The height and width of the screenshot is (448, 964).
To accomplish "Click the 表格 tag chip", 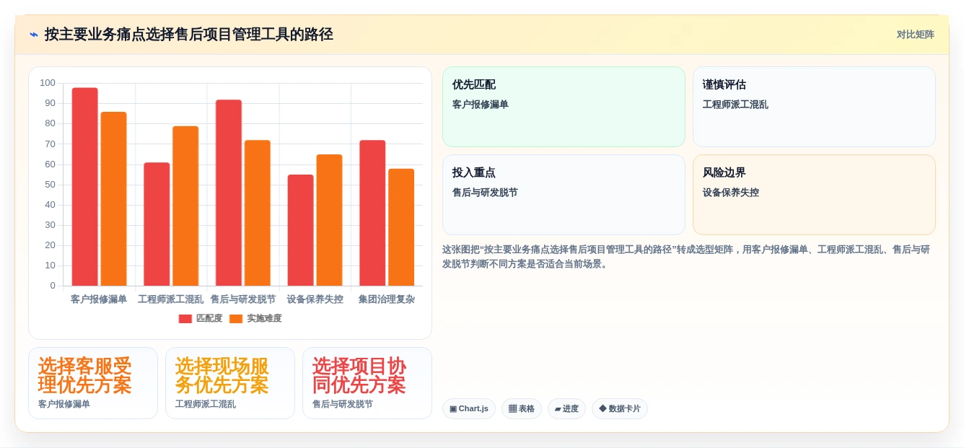I will (522, 409).
